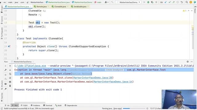Screen dimensions: 197x110
Task: Click override gutter icon at line 19
Action: point(9,46)
